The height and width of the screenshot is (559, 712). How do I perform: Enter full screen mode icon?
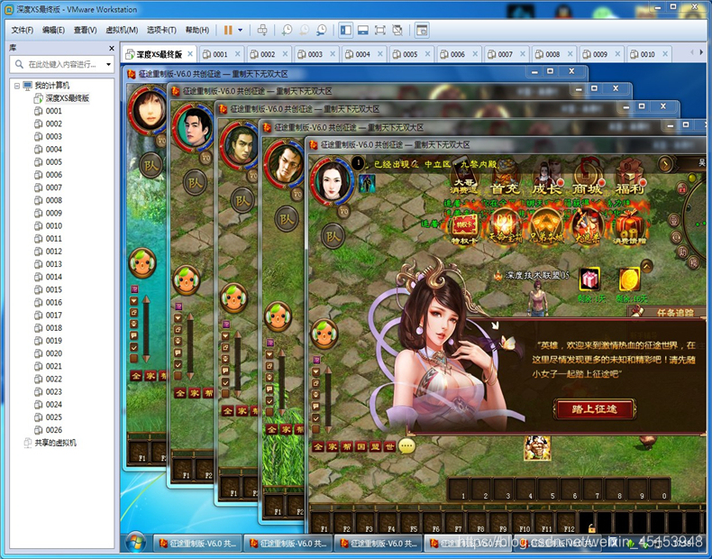coord(379,30)
